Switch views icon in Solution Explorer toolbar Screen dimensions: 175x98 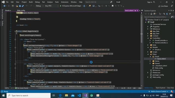coord(154,14)
